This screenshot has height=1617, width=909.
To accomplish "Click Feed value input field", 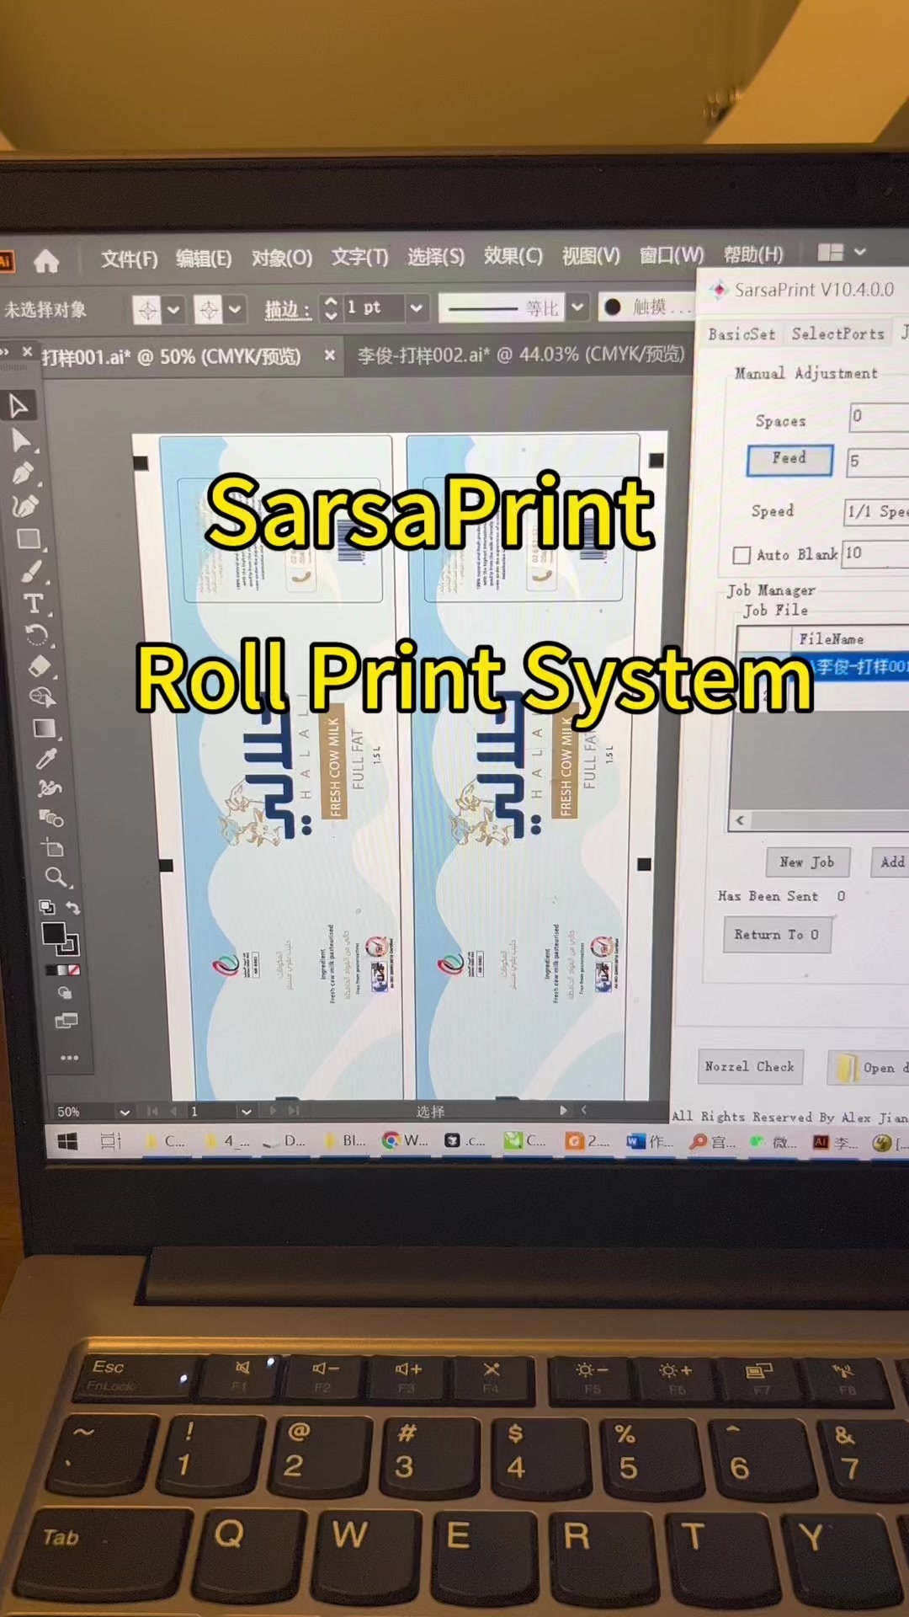I will click(878, 462).
